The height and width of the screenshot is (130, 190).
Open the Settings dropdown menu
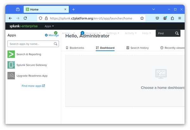[113, 33]
